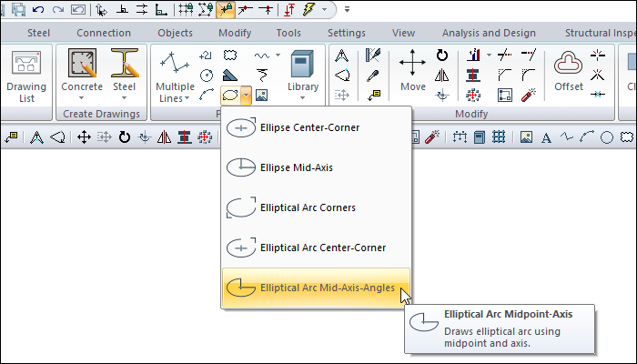The height and width of the screenshot is (364, 637).
Task: Click the rotate icon in lower toolbar
Action: pos(125,137)
